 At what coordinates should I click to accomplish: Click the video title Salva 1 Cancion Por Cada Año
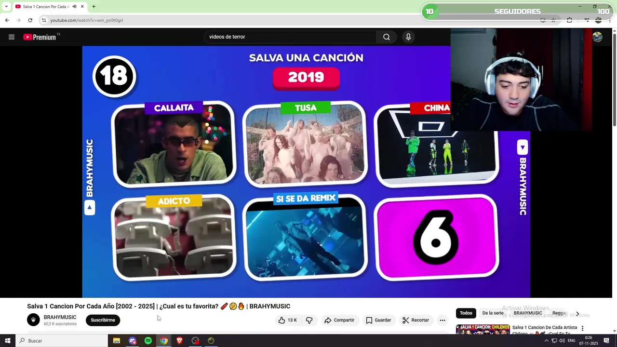(x=159, y=307)
